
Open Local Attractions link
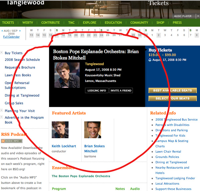pos(167,184)
